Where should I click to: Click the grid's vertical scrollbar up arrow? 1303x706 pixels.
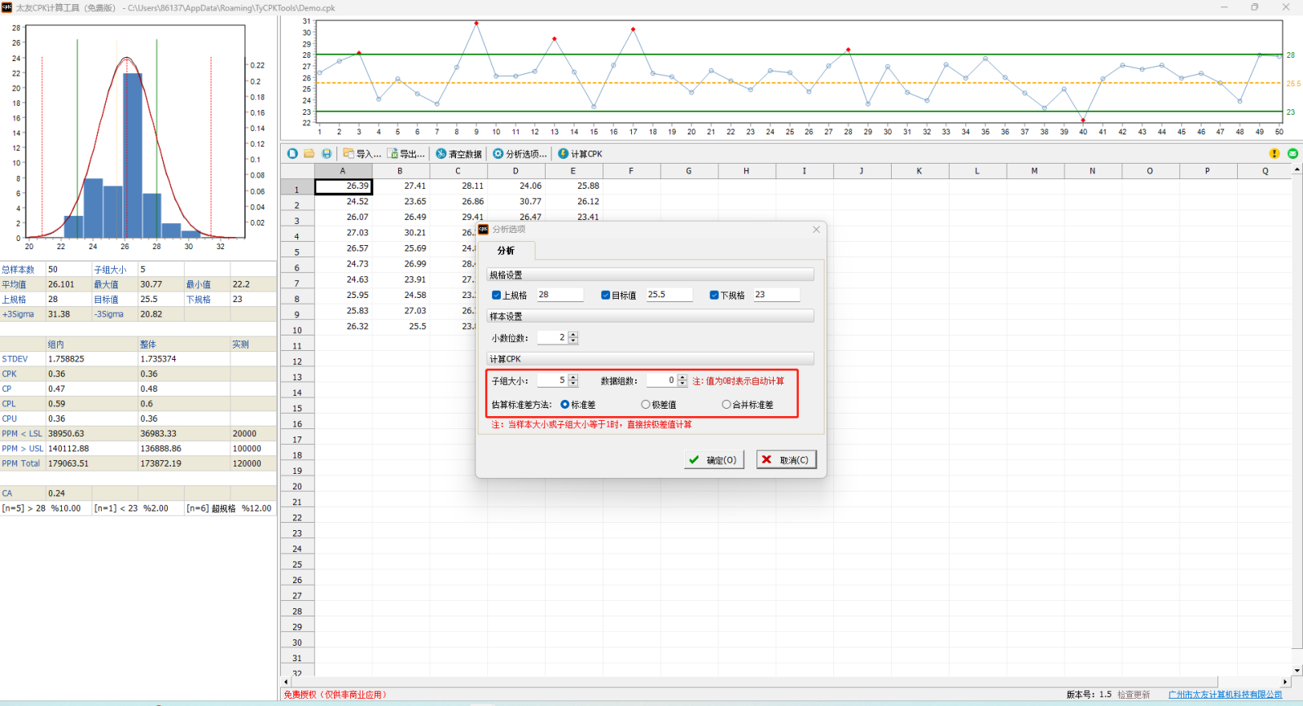pyautogui.click(x=1296, y=169)
